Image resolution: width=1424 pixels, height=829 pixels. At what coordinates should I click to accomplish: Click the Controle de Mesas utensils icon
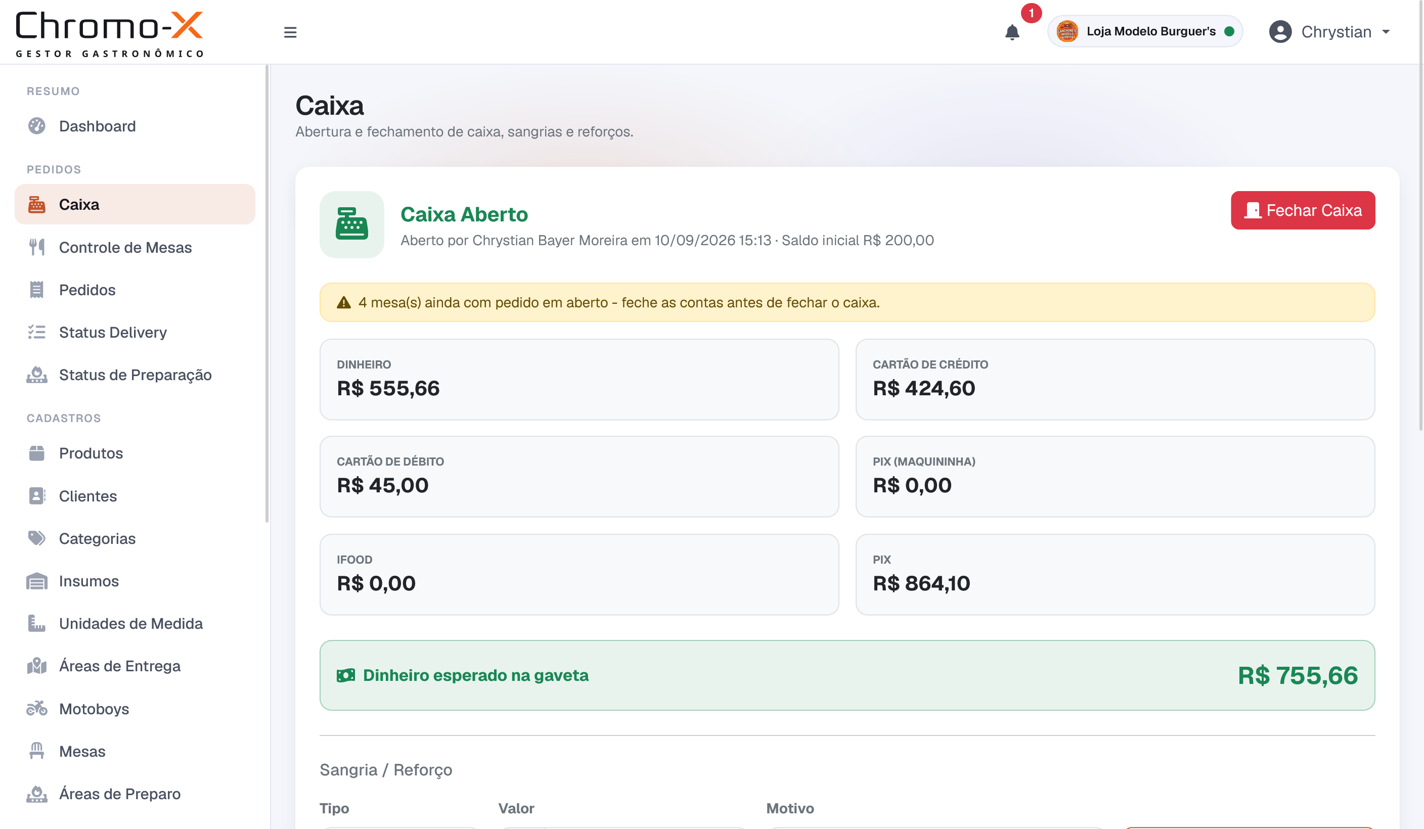[x=37, y=247]
